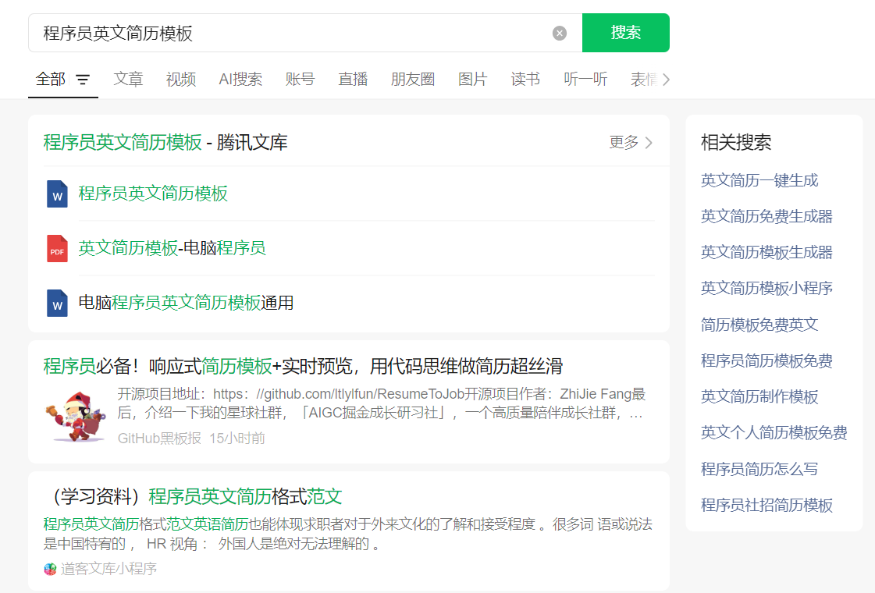Show more tabs with the right chevron
Image resolution: width=875 pixels, height=593 pixels.
pyautogui.click(x=666, y=80)
